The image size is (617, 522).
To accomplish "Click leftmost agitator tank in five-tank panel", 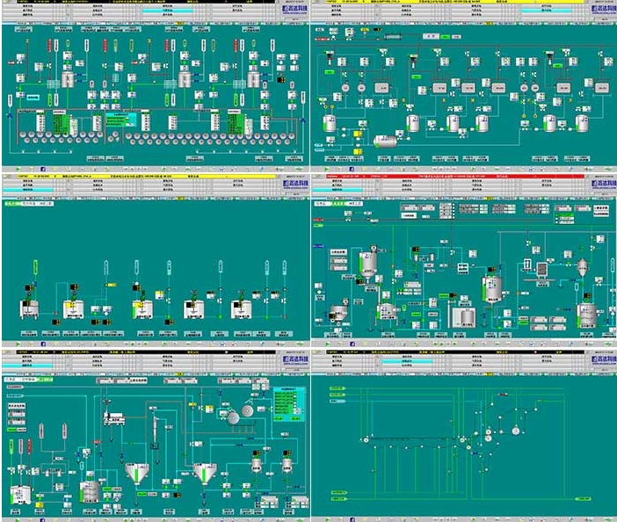I will (29, 309).
